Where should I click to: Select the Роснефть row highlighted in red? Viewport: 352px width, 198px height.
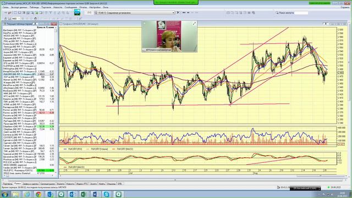[x=29, y=113]
